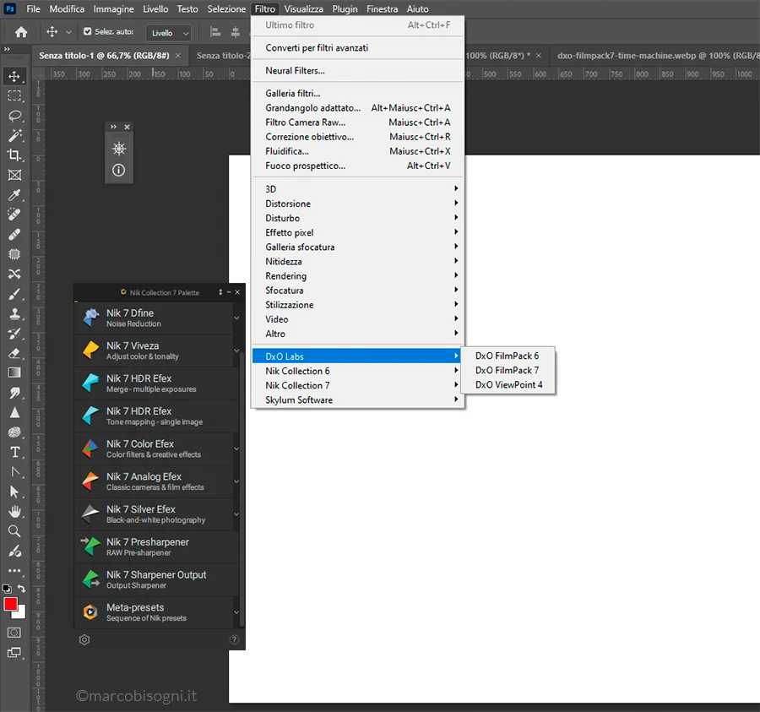Select Filtro Camera Raw menu entry
Screen dimensions: 760x712
358,122
